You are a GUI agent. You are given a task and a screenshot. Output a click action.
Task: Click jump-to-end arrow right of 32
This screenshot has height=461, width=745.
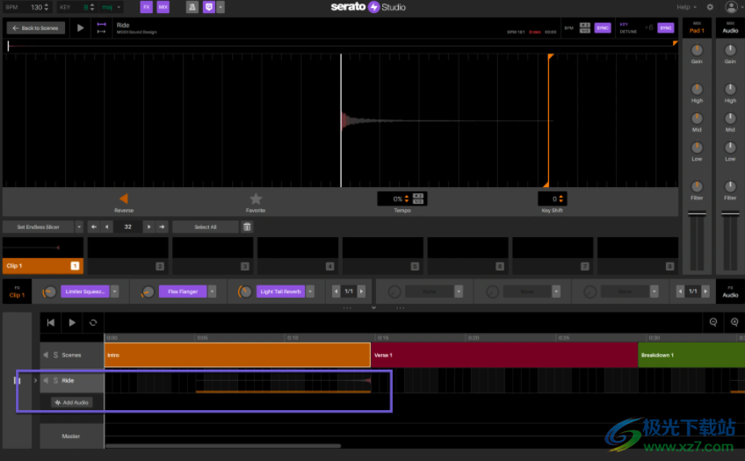coord(162,227)
